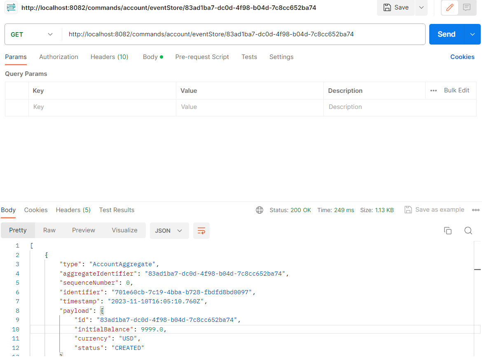482x359 pixels.
Task: Click the Send button
Action: click(446, 34)
